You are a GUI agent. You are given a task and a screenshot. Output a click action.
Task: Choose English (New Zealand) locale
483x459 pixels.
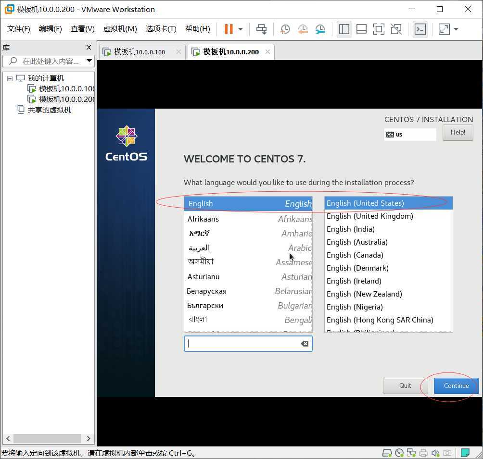[389, 294]
